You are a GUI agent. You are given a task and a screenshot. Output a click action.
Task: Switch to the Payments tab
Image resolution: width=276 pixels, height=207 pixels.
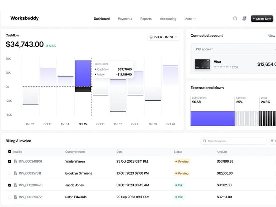tap(125, 19)
